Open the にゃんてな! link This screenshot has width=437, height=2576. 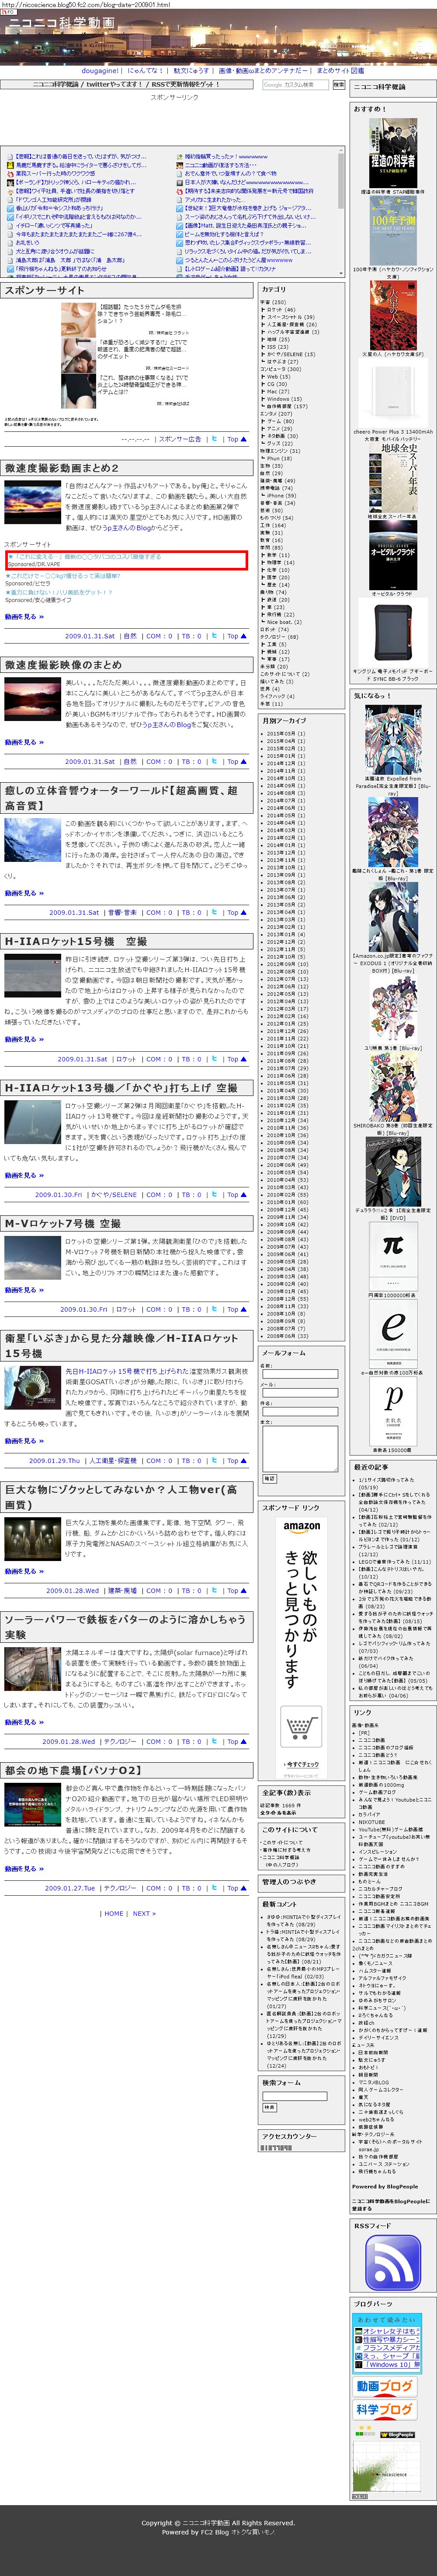146,71
